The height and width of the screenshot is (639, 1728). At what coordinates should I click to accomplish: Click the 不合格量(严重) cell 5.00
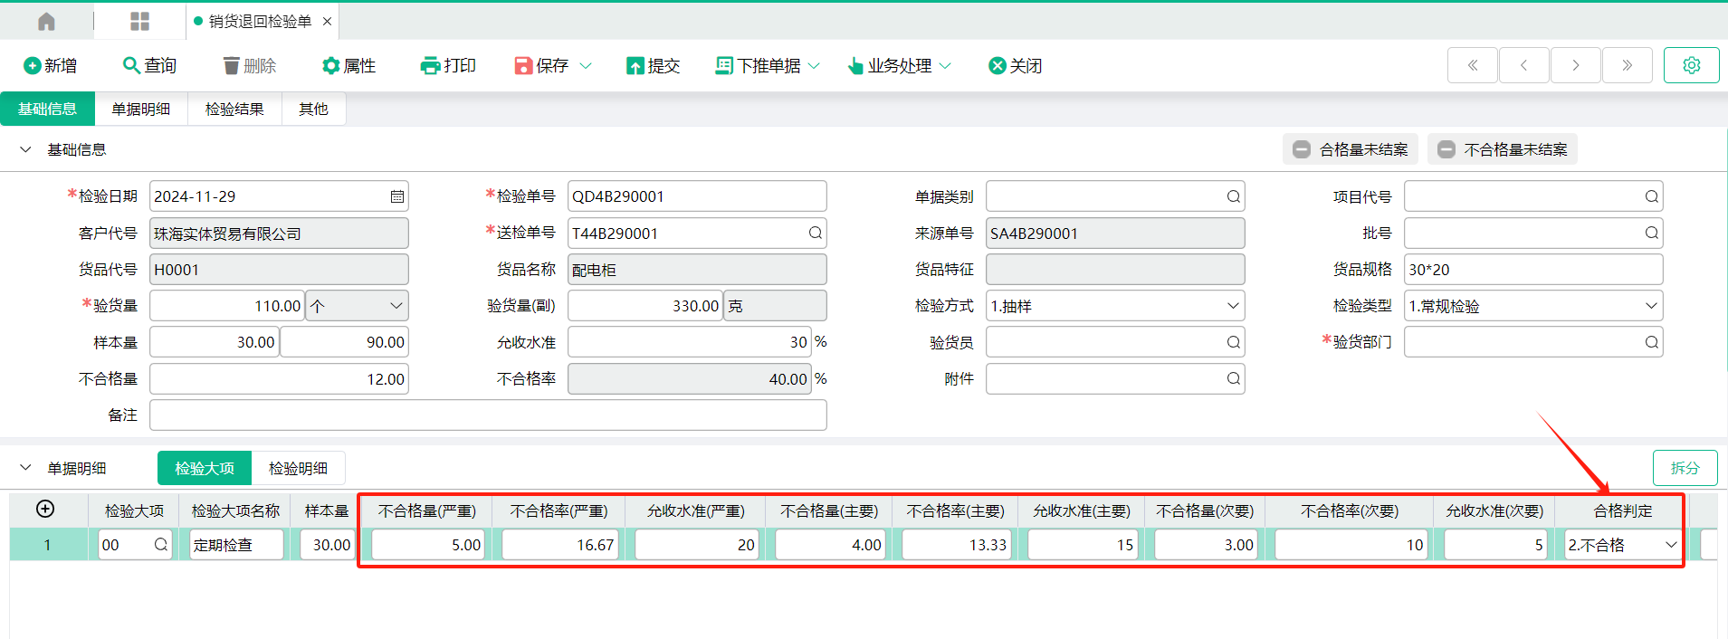(x=427, y=545)
